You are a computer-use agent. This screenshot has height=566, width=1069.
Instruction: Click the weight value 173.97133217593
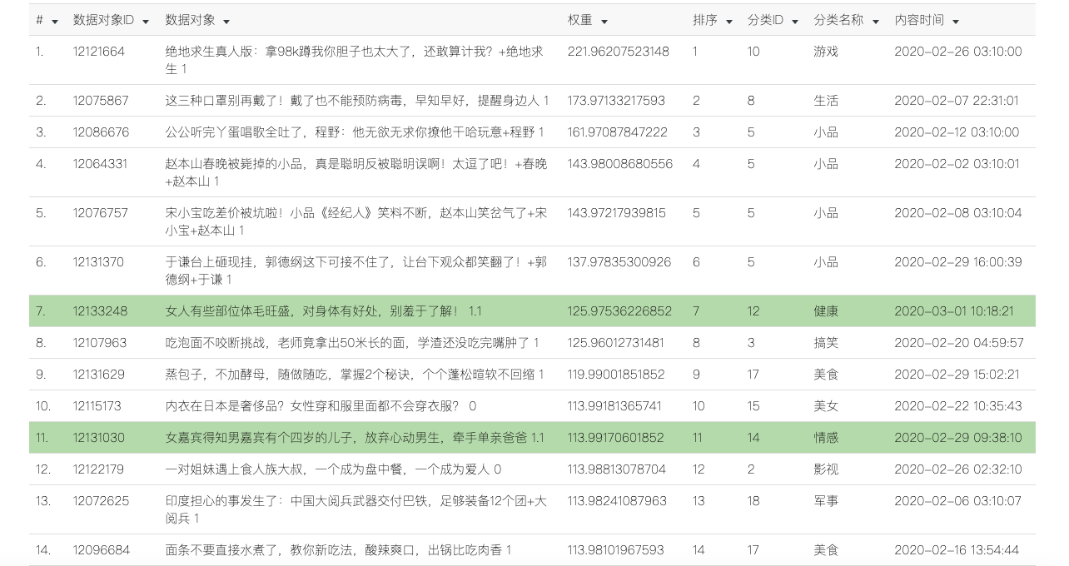click(616, 101)
